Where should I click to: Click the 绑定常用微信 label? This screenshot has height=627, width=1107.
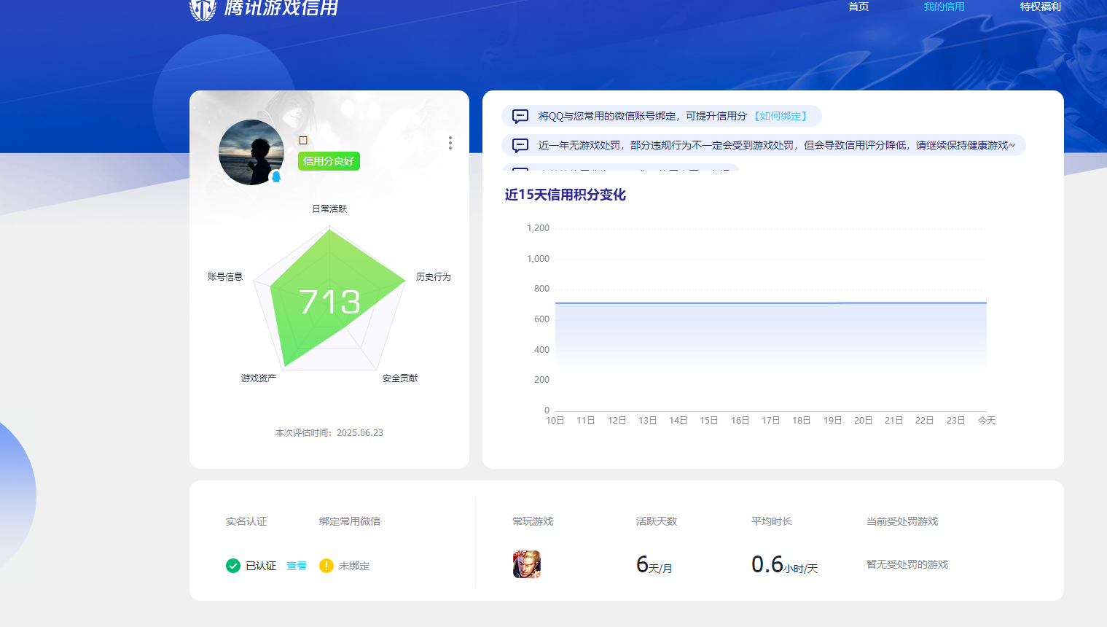[350, 521]
